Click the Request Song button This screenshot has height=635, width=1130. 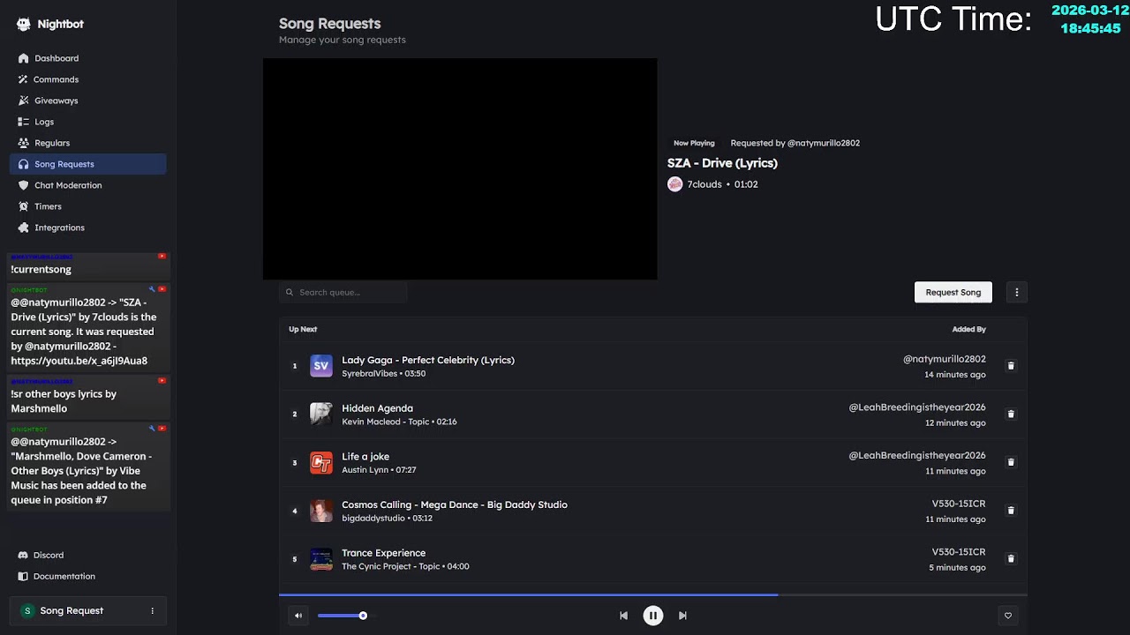pyautogui.click(x=953, y=292)
